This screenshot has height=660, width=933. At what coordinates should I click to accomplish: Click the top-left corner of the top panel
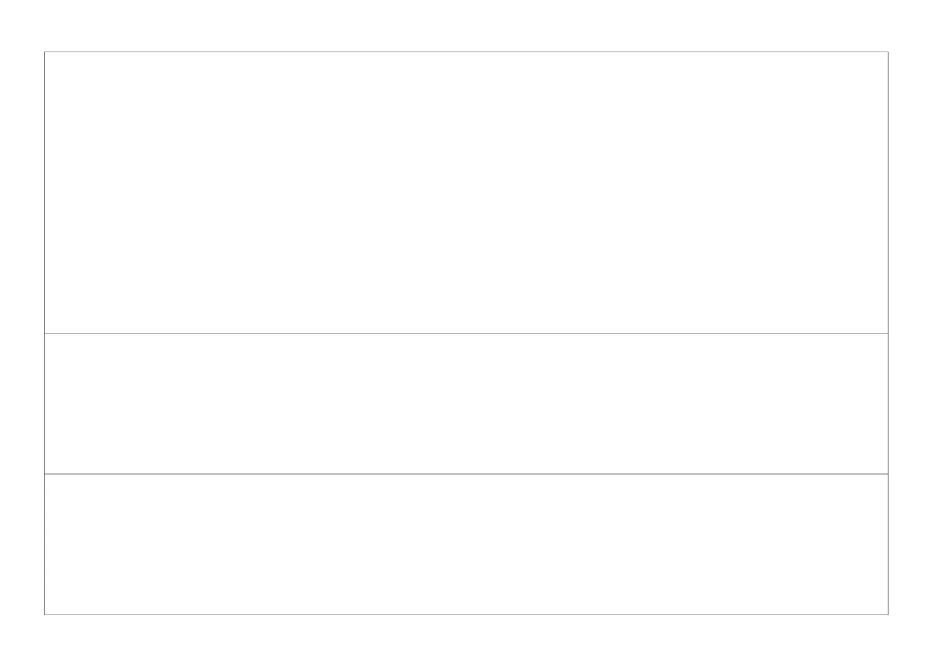click(45, 52)
